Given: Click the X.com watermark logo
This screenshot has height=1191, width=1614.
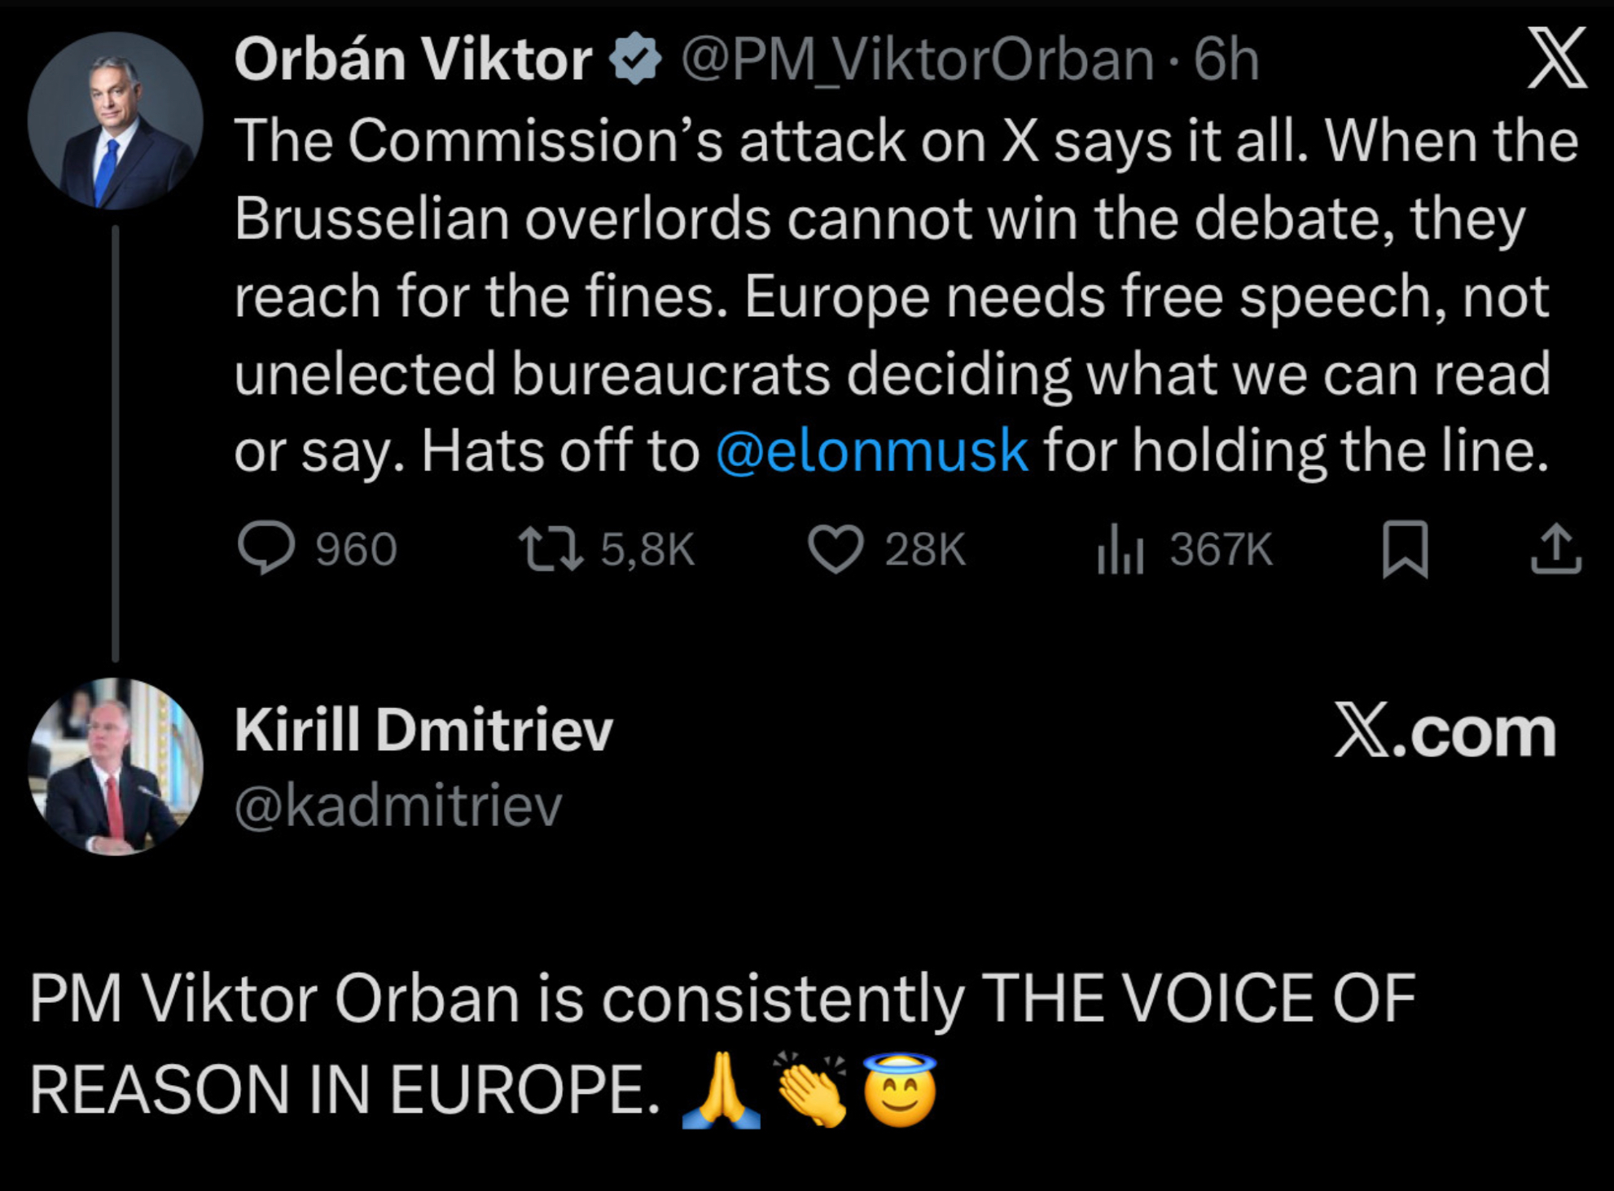Looking at the screenshot, I should point(1445,732).
